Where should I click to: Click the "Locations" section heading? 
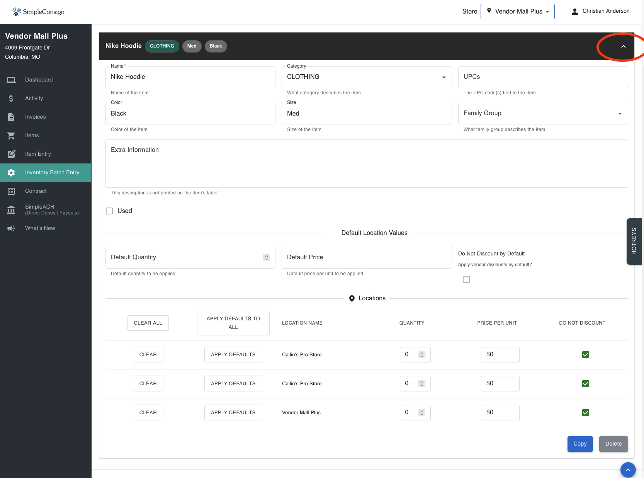click(372, 298)
